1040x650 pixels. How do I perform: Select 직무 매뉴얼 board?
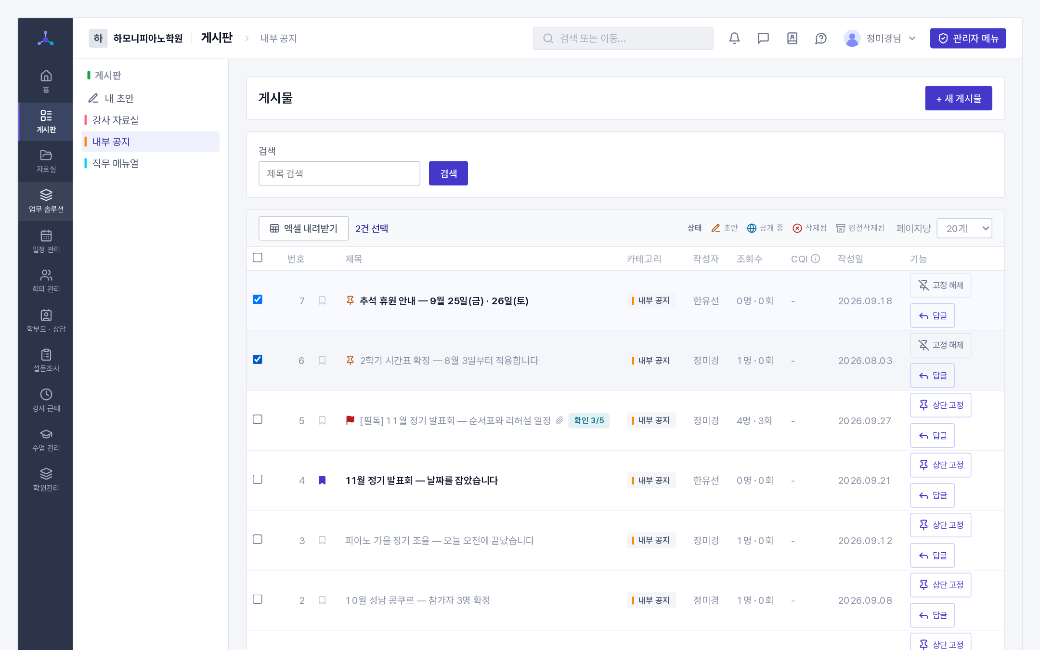pyautogui.click(x=151, y=163)
